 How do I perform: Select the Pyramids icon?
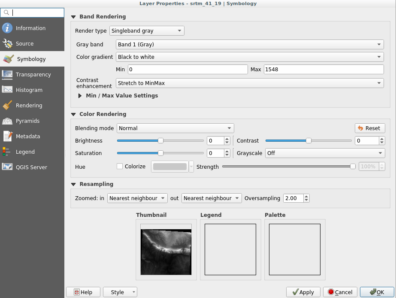[x=7, y=121]
